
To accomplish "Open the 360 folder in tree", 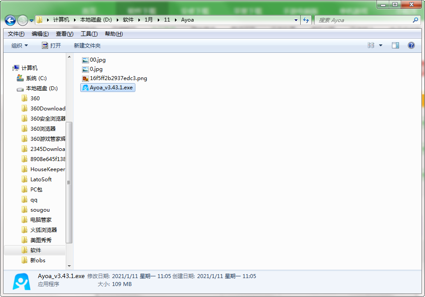I will [30, 99].
